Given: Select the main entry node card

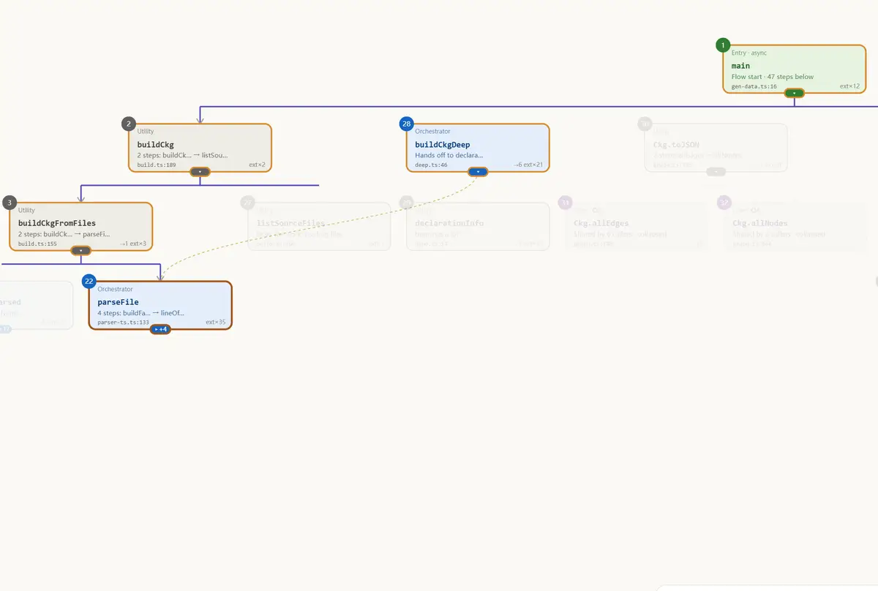Looking at the screenshot, I should (794, 69).
